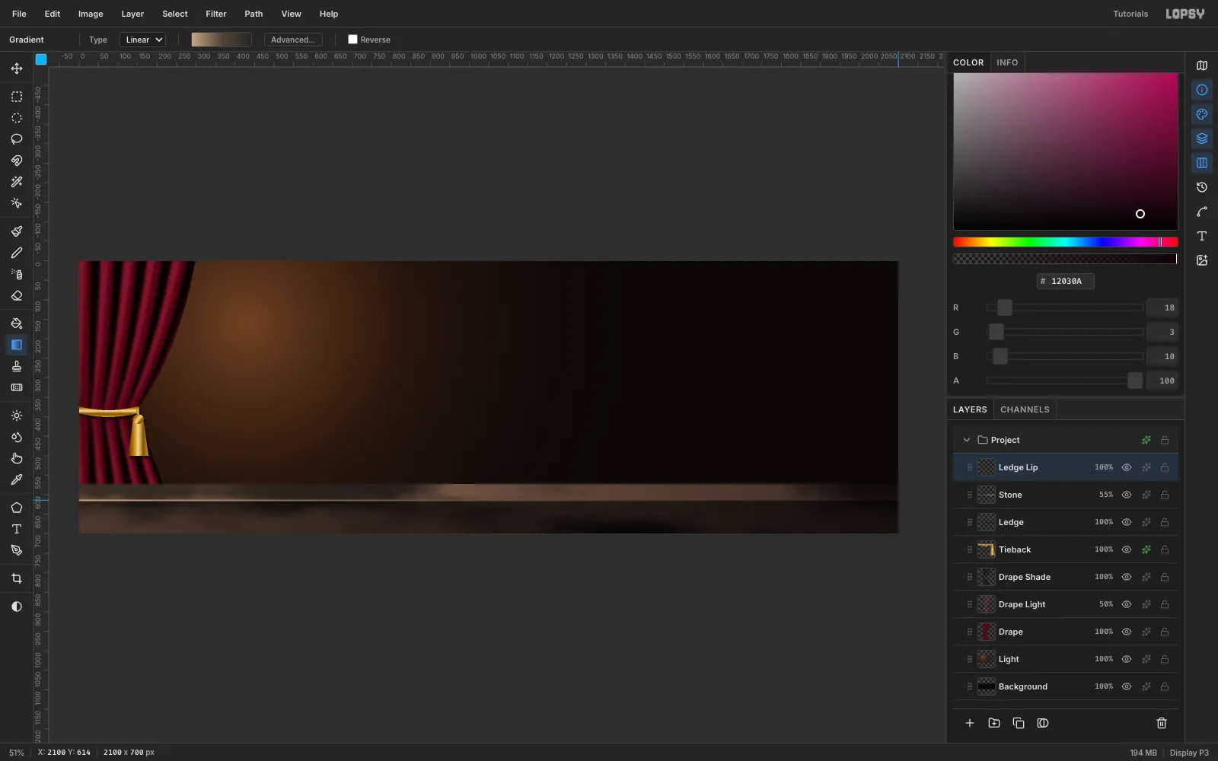Switch to the Channels tab
The height and width of the screenshot is (761, 1218).
1025,409
